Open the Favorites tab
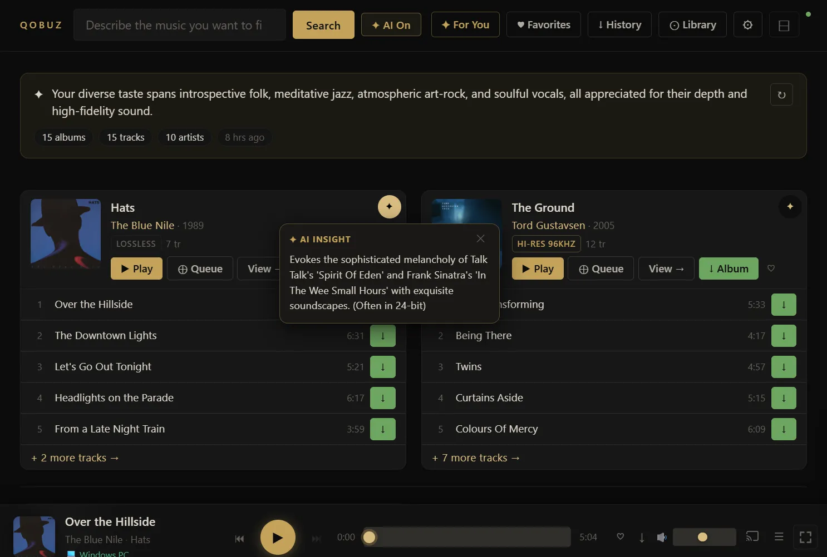827x557 pixels. point(543,25)
